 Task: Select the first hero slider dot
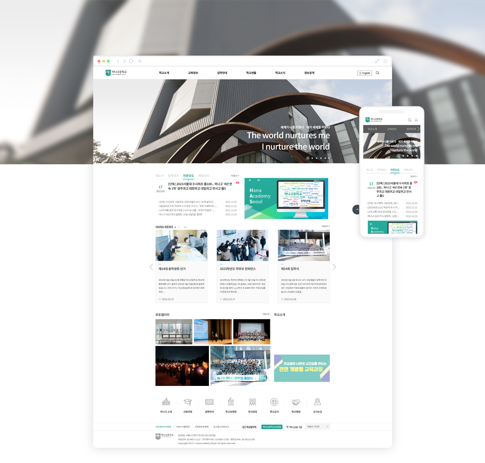[308, 158]
